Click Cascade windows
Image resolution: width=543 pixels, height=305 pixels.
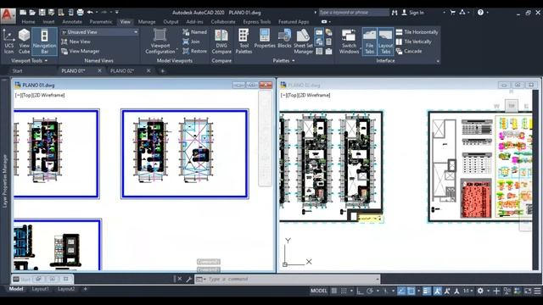409,51
